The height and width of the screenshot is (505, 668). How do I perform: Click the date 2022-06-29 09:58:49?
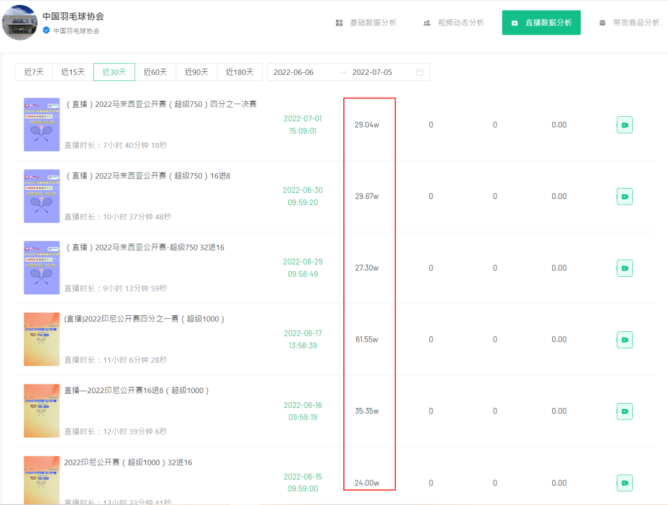point(303,268)
